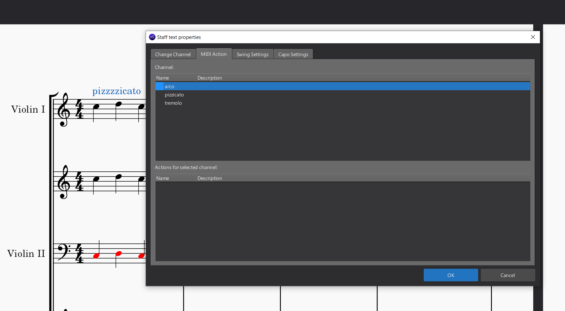Dismiss the dialog with Cancel

tap(508, 275)
